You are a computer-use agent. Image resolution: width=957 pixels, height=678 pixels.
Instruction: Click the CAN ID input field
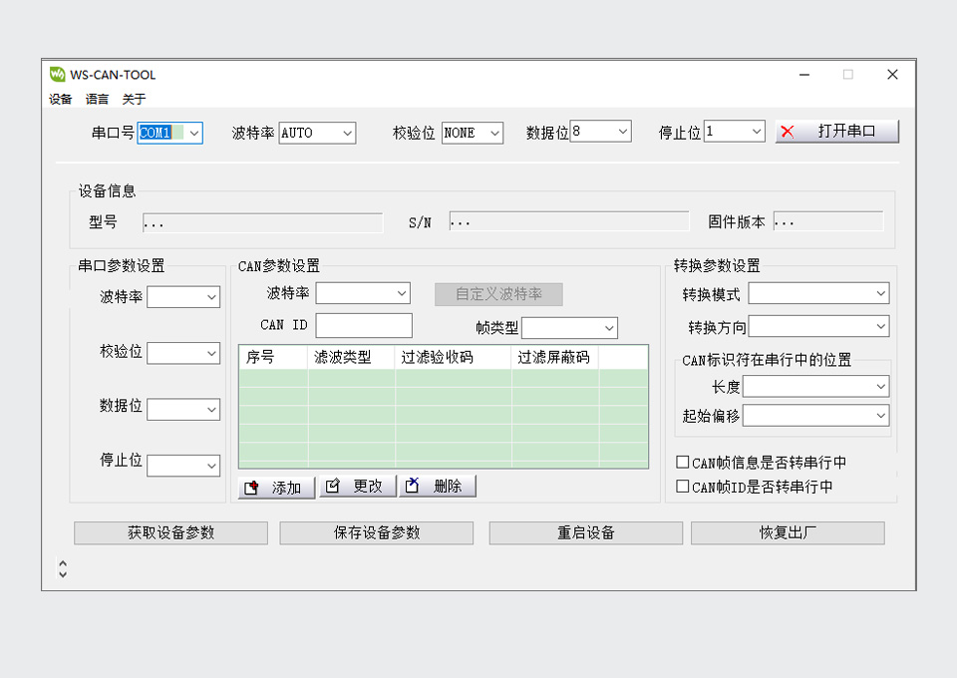coord(364,325)
